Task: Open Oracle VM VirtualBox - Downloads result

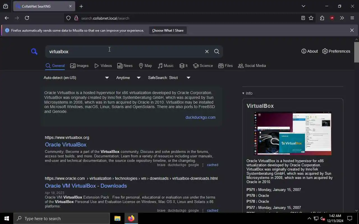Action: 86,186
